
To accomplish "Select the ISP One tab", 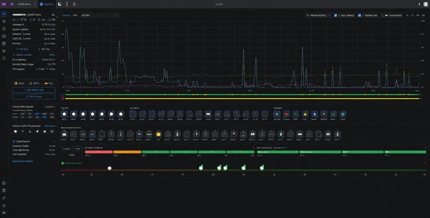I will [23, 49].
